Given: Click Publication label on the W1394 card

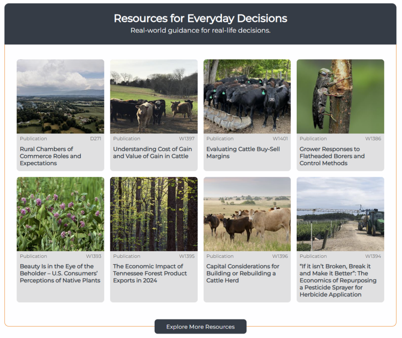Looking at the screenshot, I should [313, 256].
